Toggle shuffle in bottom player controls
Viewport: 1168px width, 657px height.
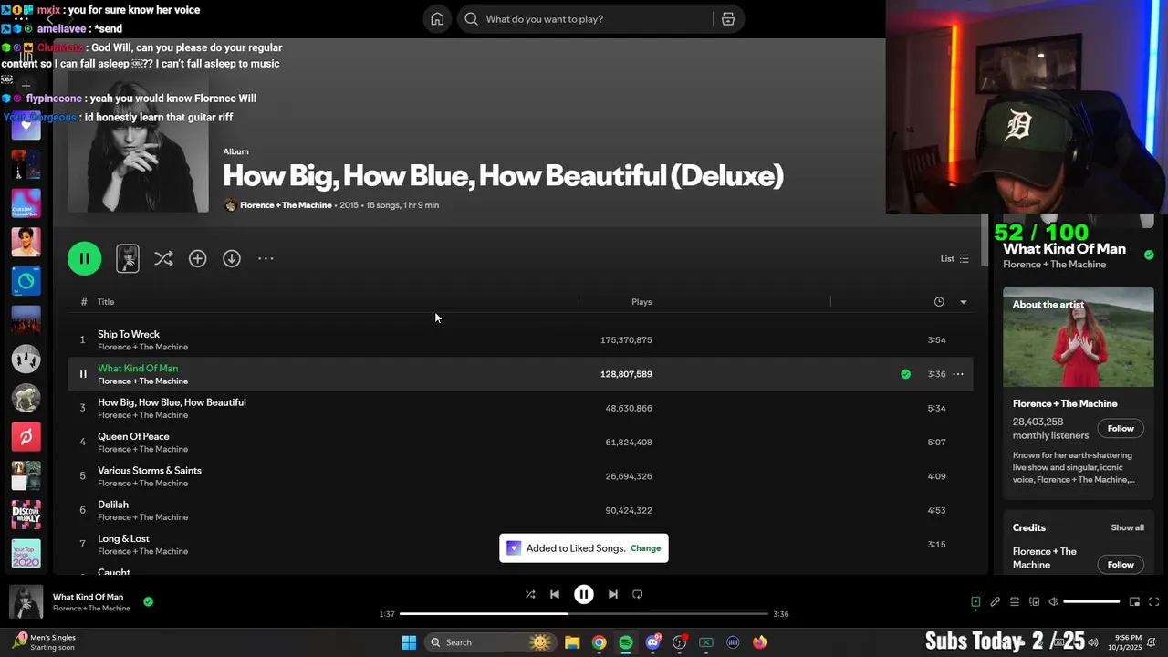[530, 594]
